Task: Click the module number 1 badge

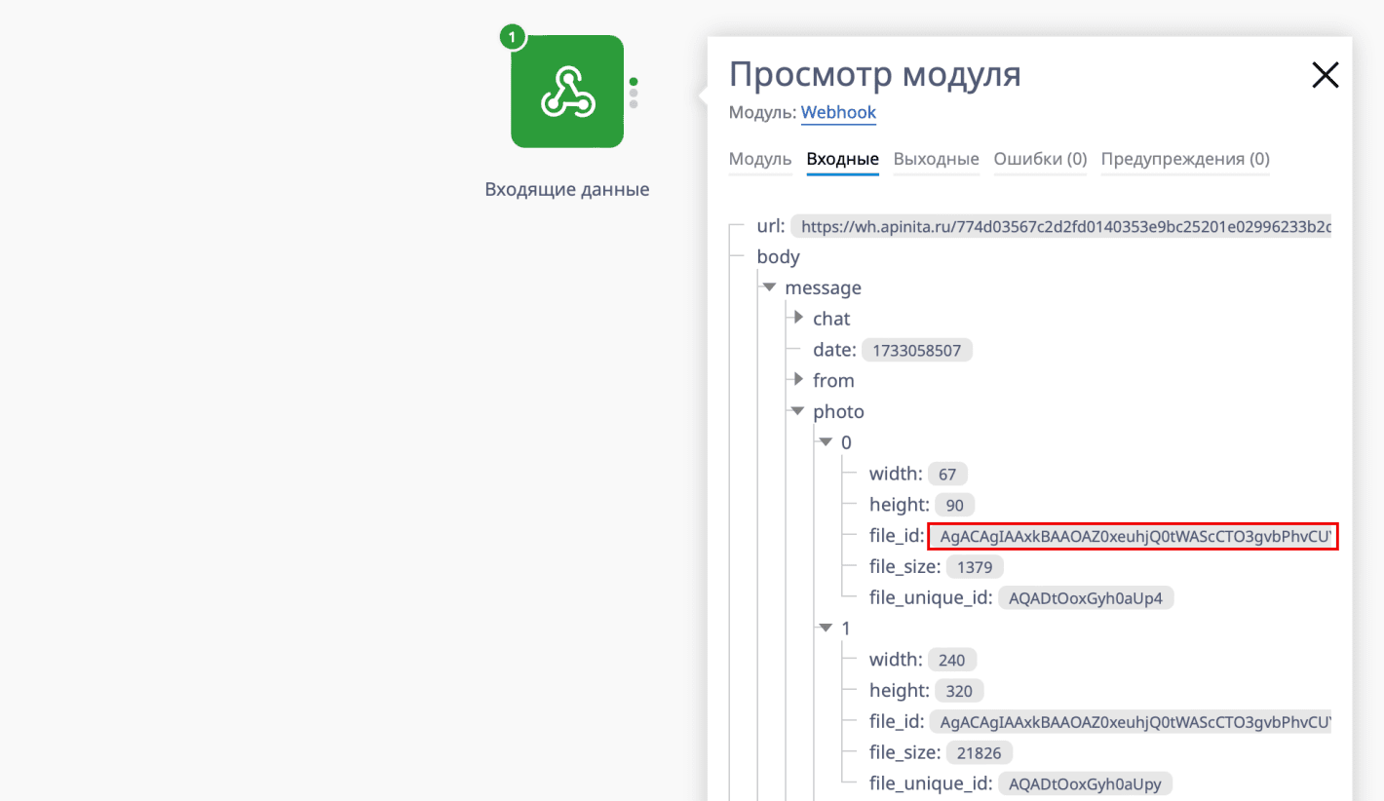Action: [513, 37]
